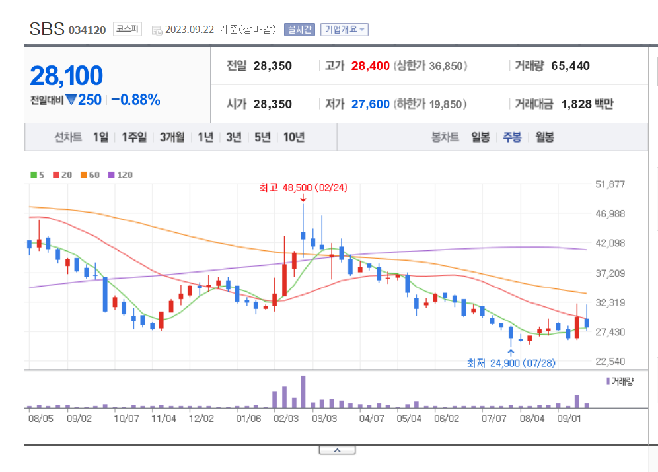Click the 최저 24,900 (07/28) annotation
The image size is (658, 472).
click(x=511, y=363)
